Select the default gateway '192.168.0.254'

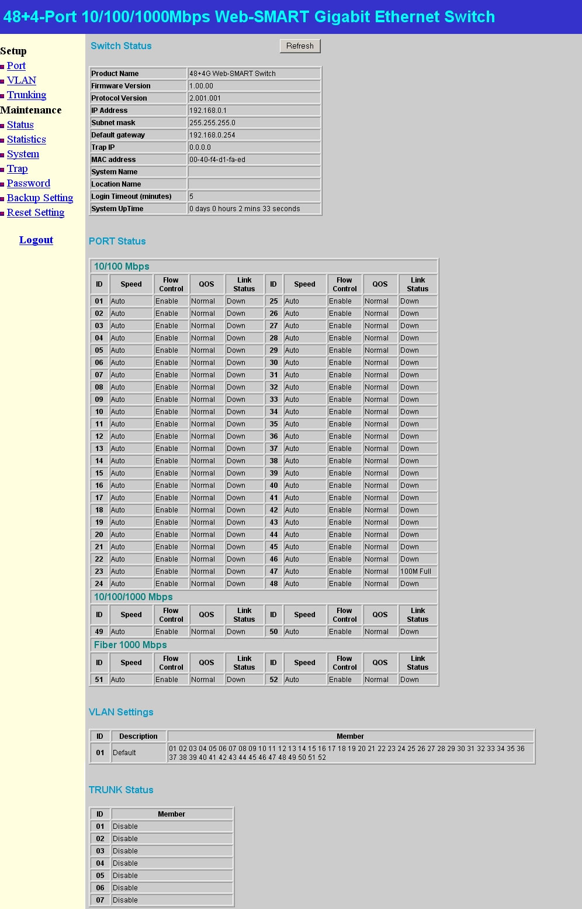click(212, 135)
